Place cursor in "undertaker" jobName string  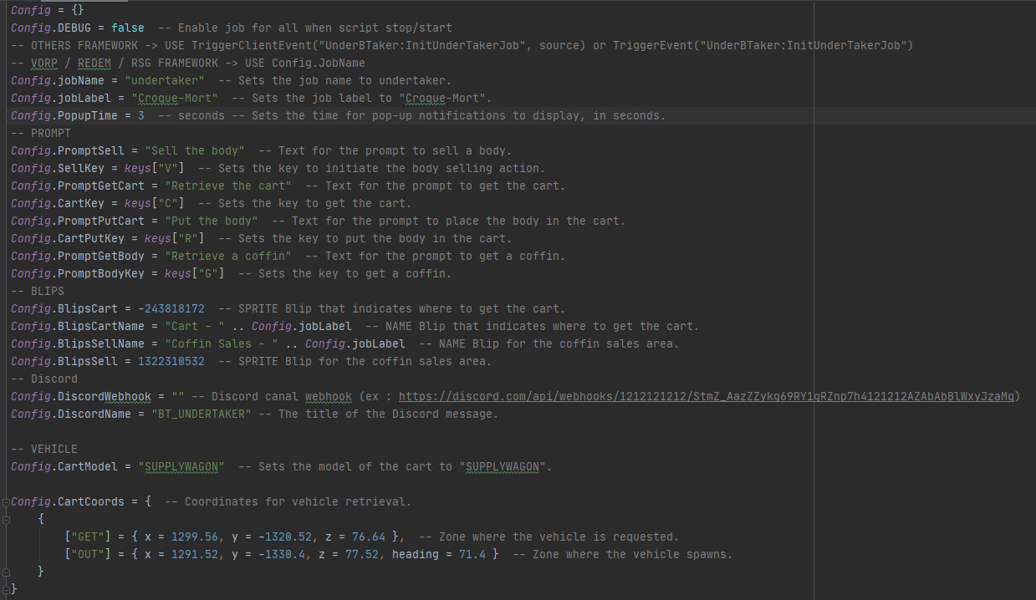click(x=165, y=81)
